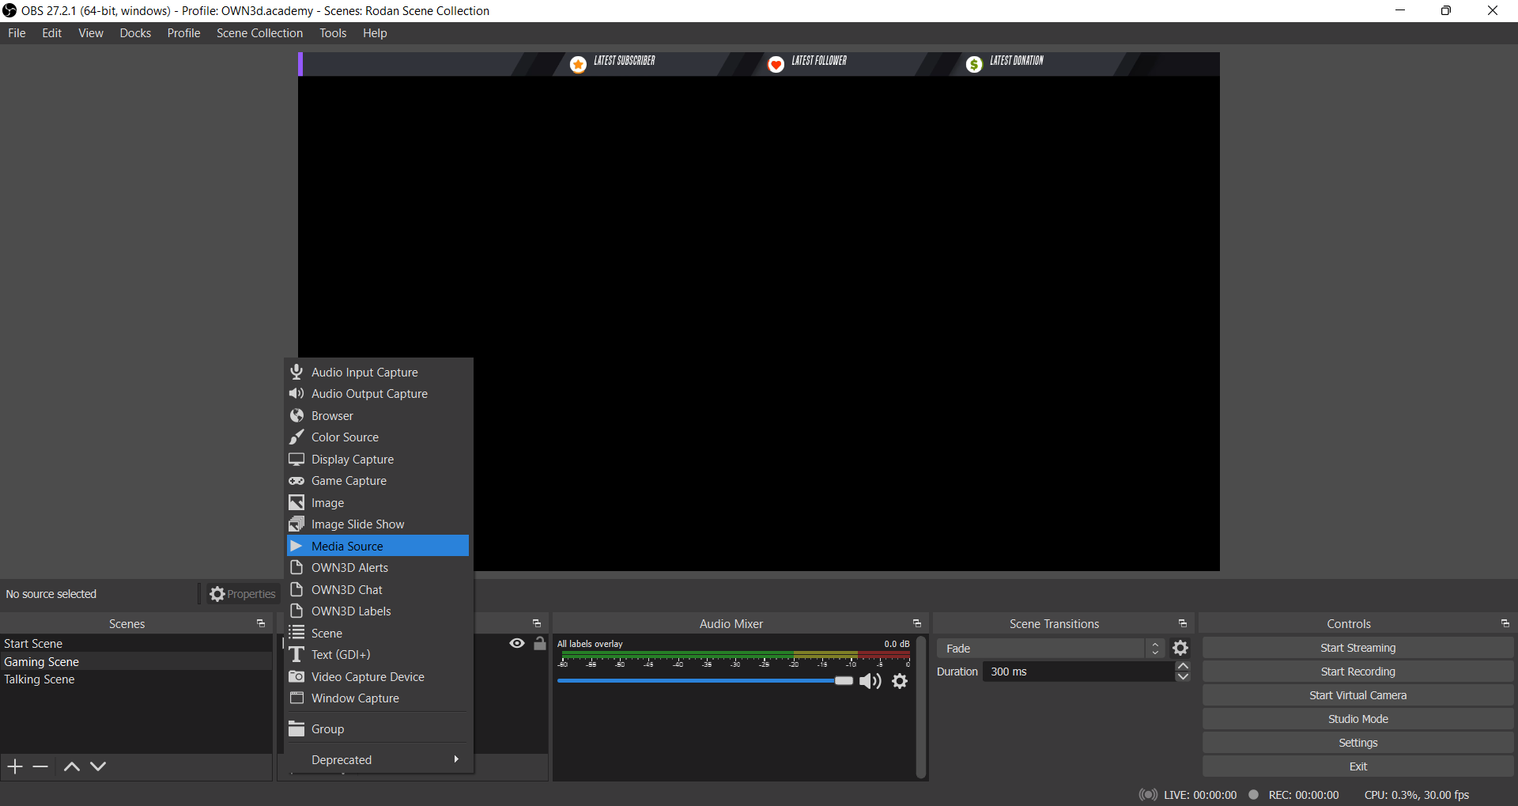Increase the Duration value with up arrow

click(x=1183, y=666)
